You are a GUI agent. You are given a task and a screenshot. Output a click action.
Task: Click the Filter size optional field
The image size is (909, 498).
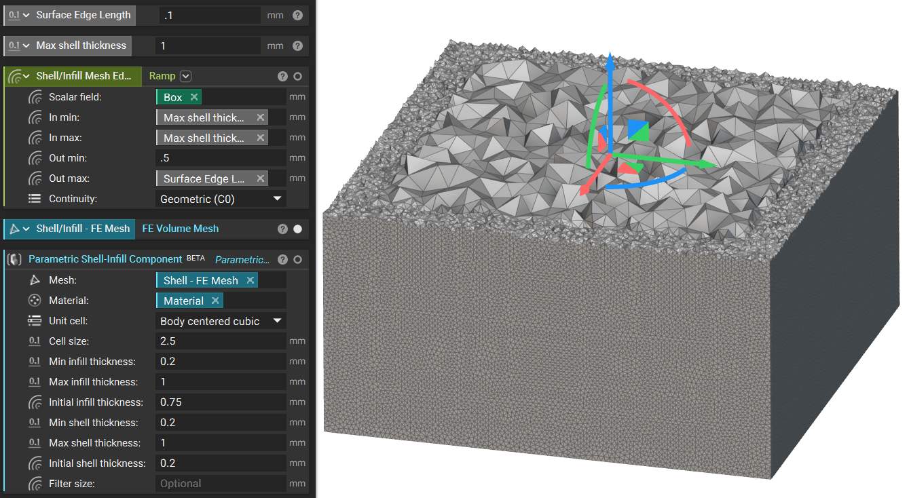pos(221,484)
